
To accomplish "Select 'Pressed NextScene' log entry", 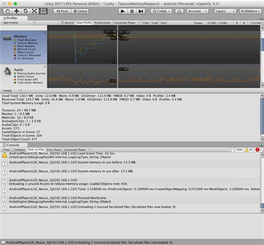I will (x=130, y=200).
